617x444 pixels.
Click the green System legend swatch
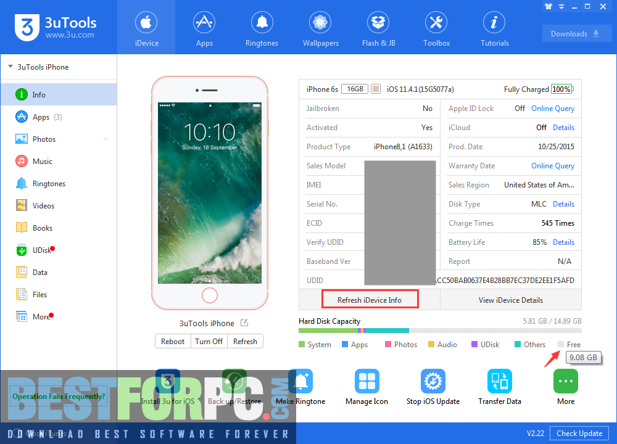coord(302,345)
